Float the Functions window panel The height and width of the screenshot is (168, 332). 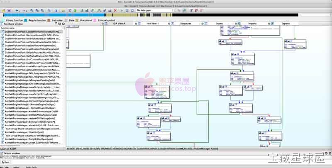[x=56, y=24]
